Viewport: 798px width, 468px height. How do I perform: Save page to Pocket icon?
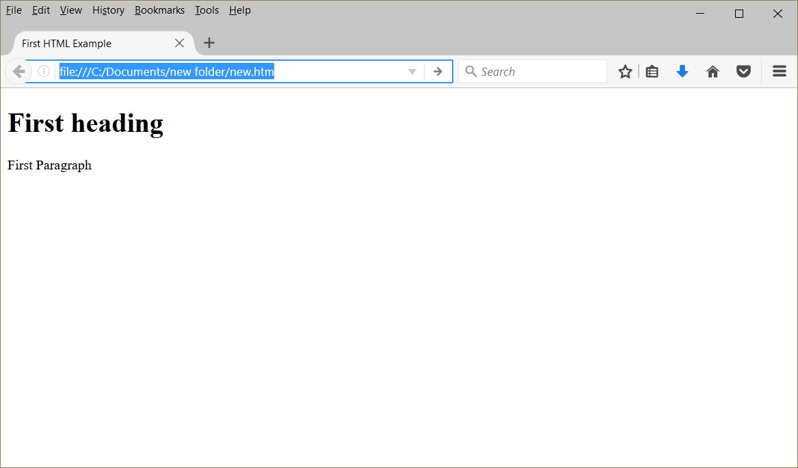pyautogui.click(x=743, y=72)
